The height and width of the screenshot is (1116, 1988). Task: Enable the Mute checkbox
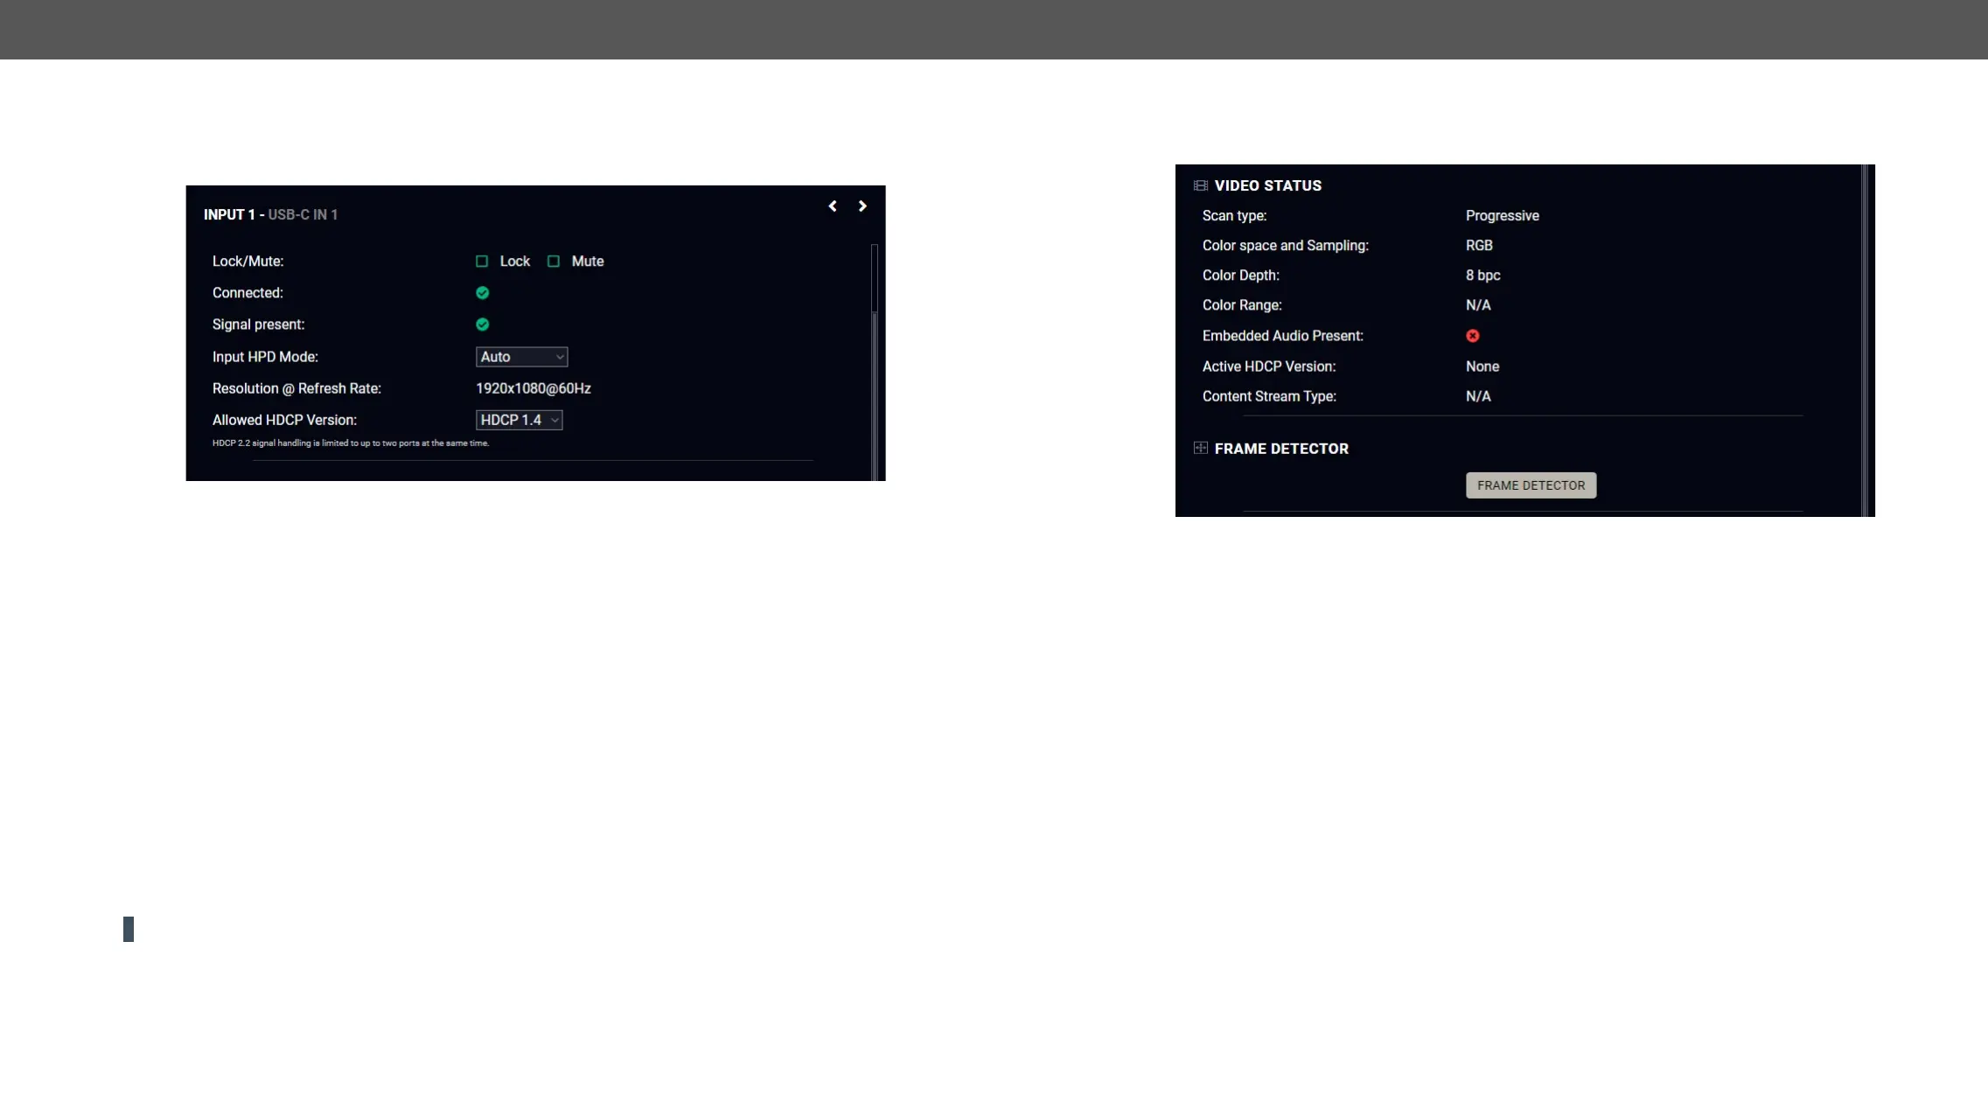pos(554,262)
